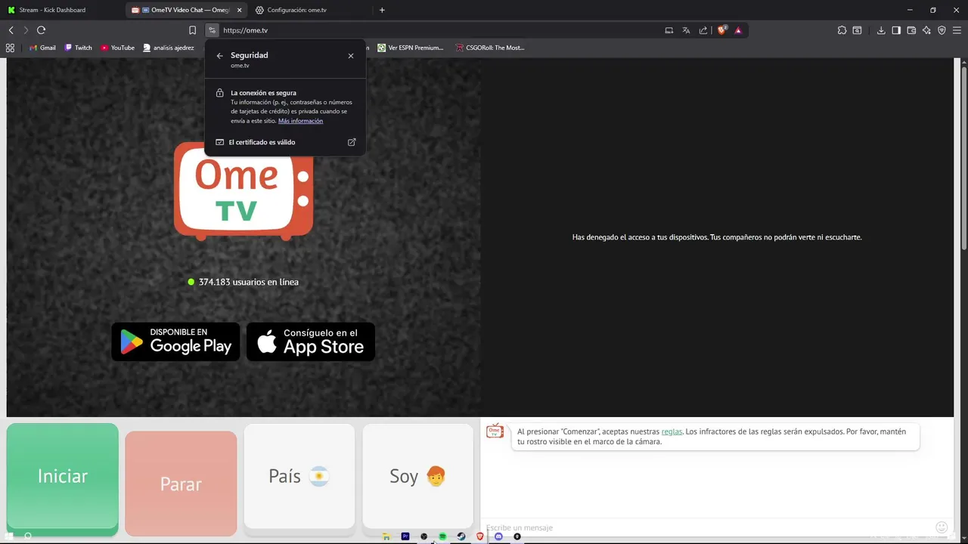968x544 pixels.
Task: Open the Brave Wallet icon
Action: coord(911,30)
